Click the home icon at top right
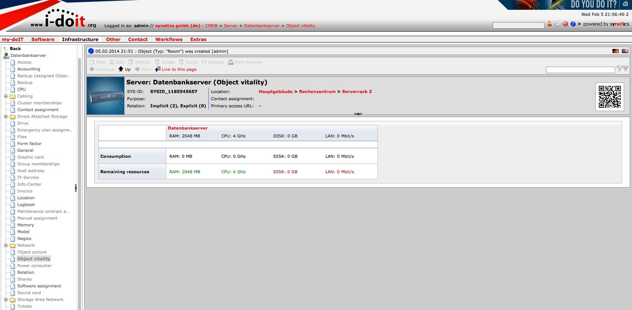 point(626,4)
